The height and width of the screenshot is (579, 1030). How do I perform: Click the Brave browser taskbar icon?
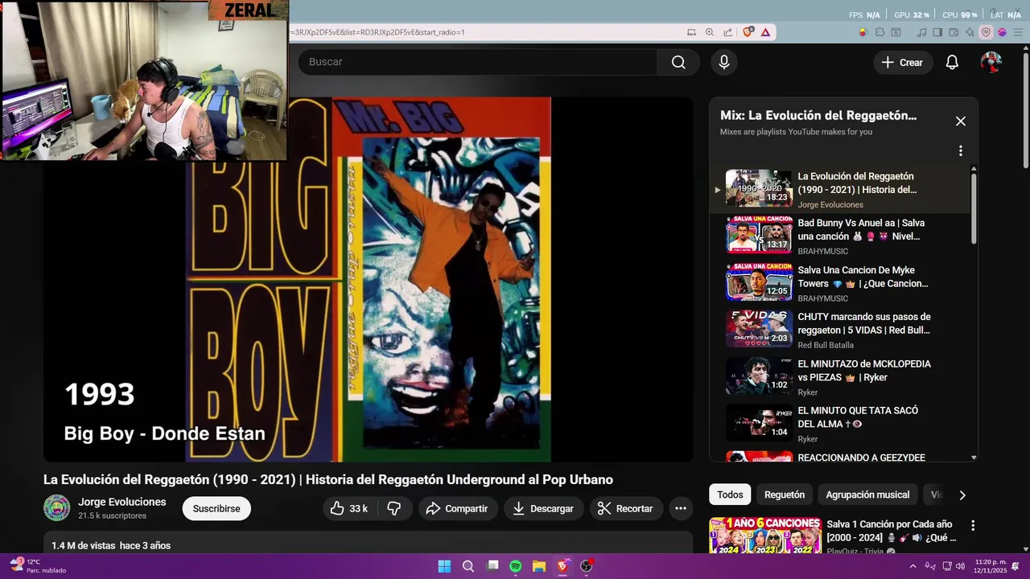[x=563, y=566]
